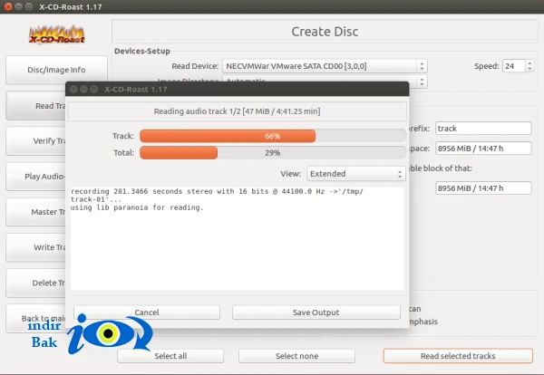Click 'using lib paranoia for reading.' line

point(137,207)
